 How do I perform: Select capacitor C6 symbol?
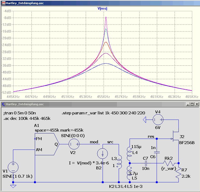coord(157,152)
